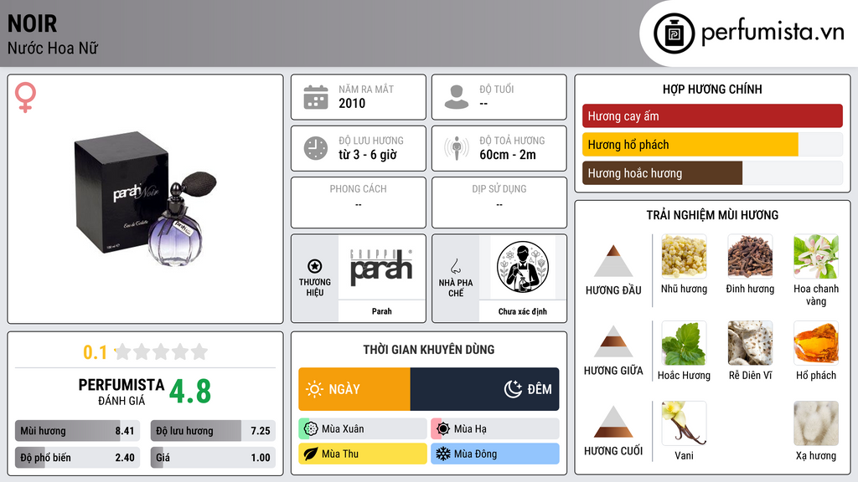Open the perfumista.vn site name text
Viewport: 858px width, 482px height.
[773, 32]
